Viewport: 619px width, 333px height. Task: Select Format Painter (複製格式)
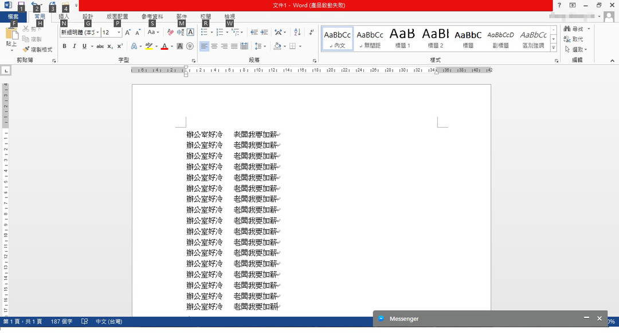tap(37, 50)
